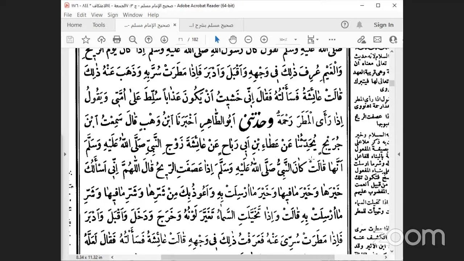
Task: Click Sign In
Action: tap(384, 25)
